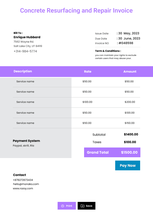This screenshot has width=153, height=216.
Task: Select the contact phone number +878272673434
Action: tap(23, 180)
